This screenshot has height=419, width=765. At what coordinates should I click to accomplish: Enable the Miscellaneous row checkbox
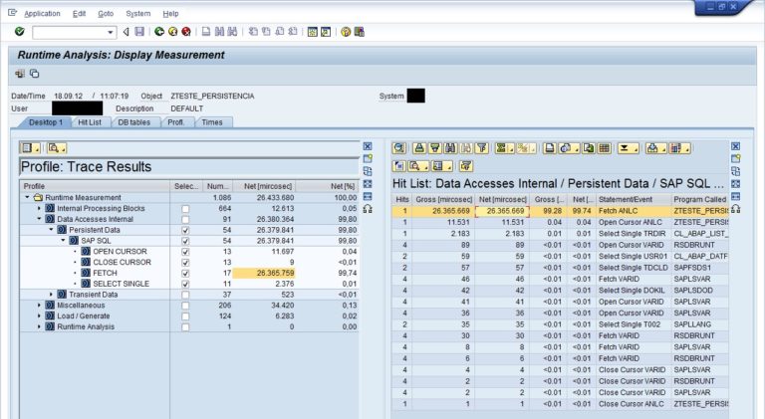(x=185, y=305)
